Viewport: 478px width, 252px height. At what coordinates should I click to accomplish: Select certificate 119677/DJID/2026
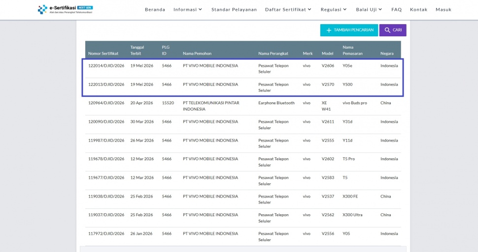click(x=106, y=177)
